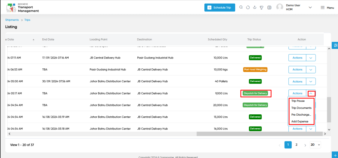Click the End Date column header
The width and height of the screenshot is (338, 158).
(48, 40)
